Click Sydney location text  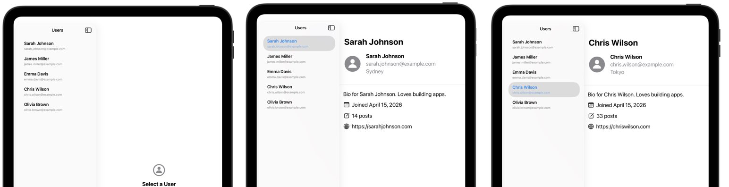375,72
